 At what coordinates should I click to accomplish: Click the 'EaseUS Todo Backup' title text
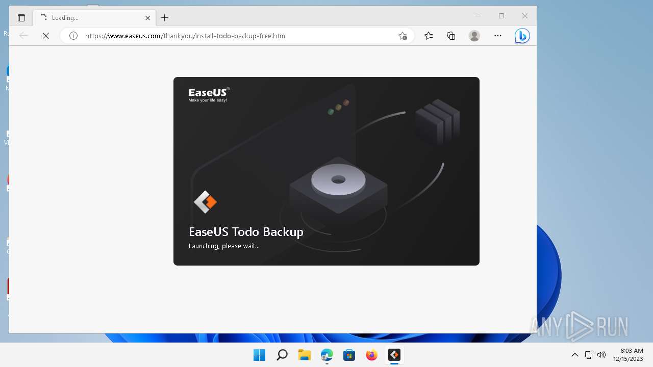pyautogui.click(x=246, y=232)
